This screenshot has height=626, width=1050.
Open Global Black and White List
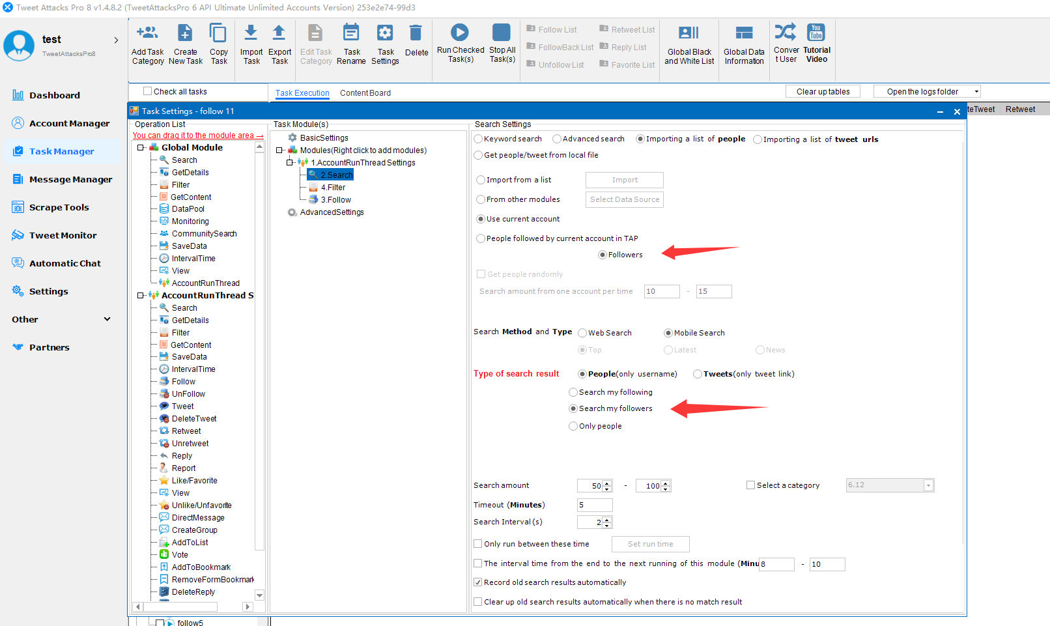click(x=688, y=33)
